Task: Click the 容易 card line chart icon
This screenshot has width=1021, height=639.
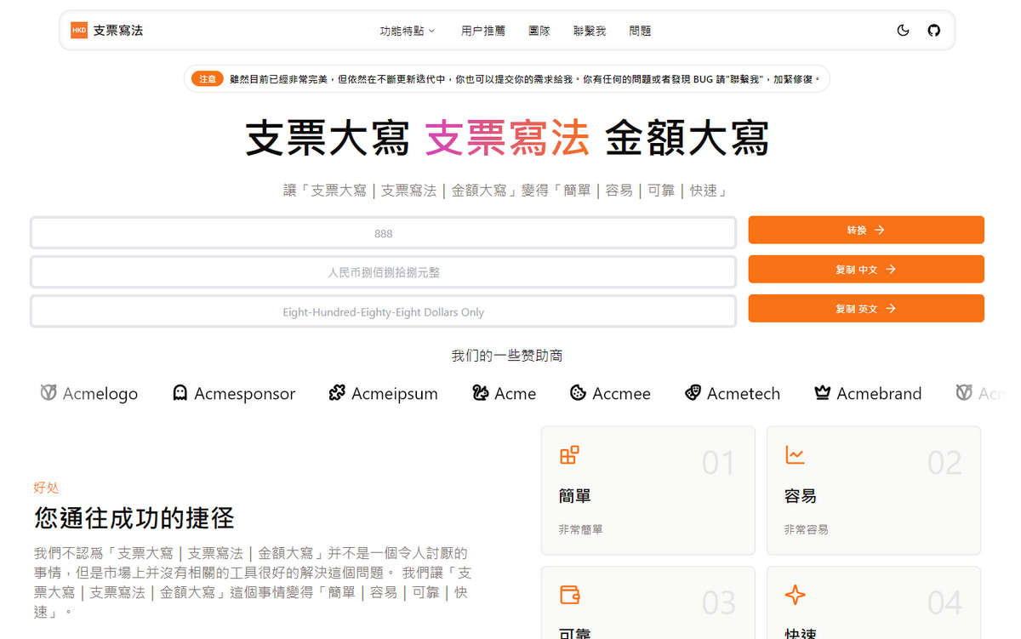Action: [795, 455]
